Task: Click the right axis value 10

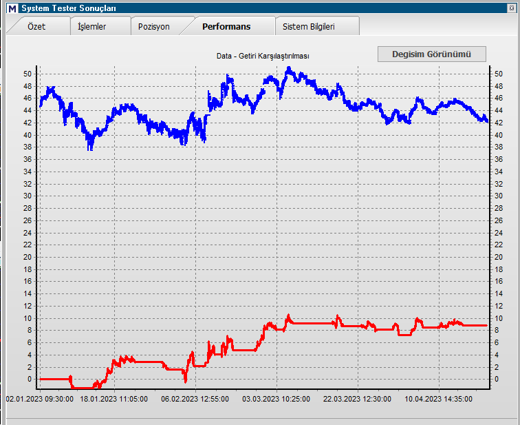Action: (499, 318)
